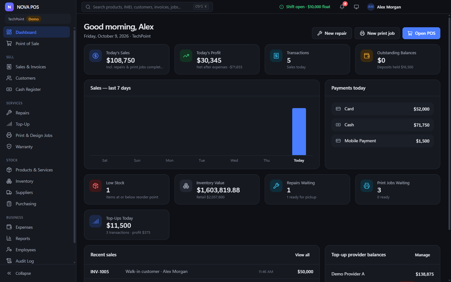Click the Card payment row icon

(x=338, y=109)
